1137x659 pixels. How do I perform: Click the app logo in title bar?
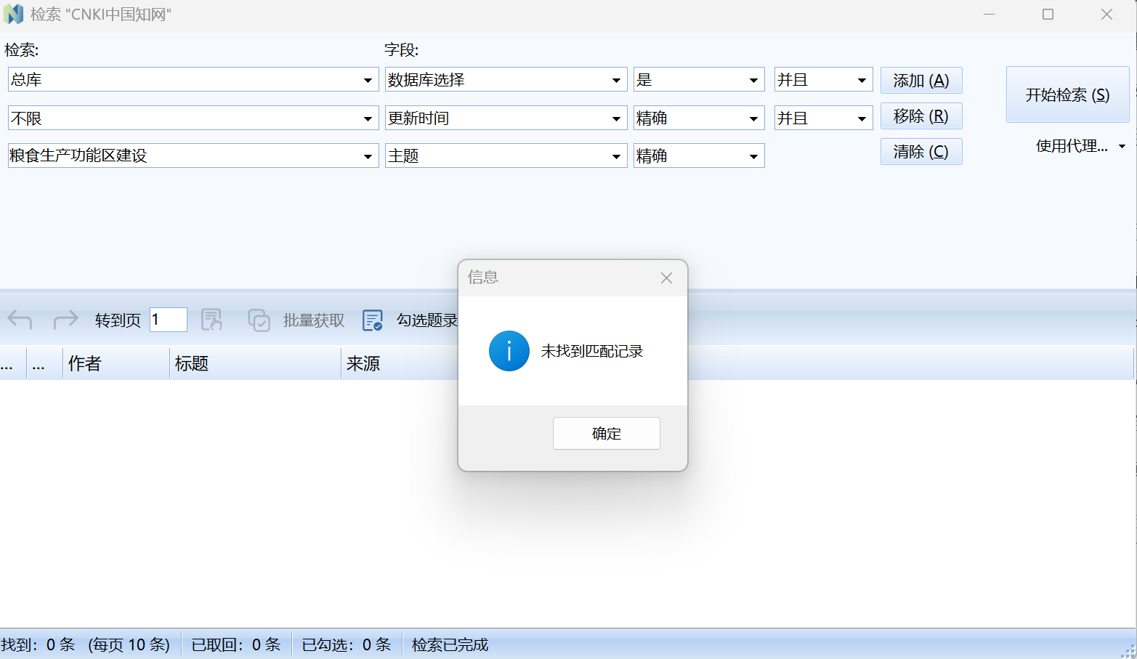point(13,14)
